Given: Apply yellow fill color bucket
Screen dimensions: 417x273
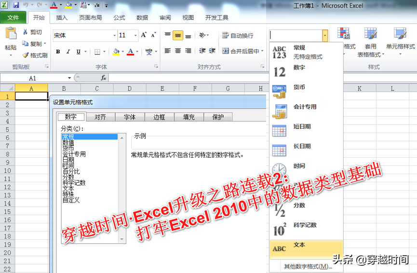Looking at the screenshot, I should click(116, 52).
